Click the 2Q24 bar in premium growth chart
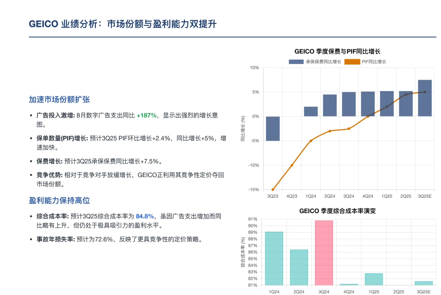This screenshot has height=295, width=441. (x=330, y=105)
